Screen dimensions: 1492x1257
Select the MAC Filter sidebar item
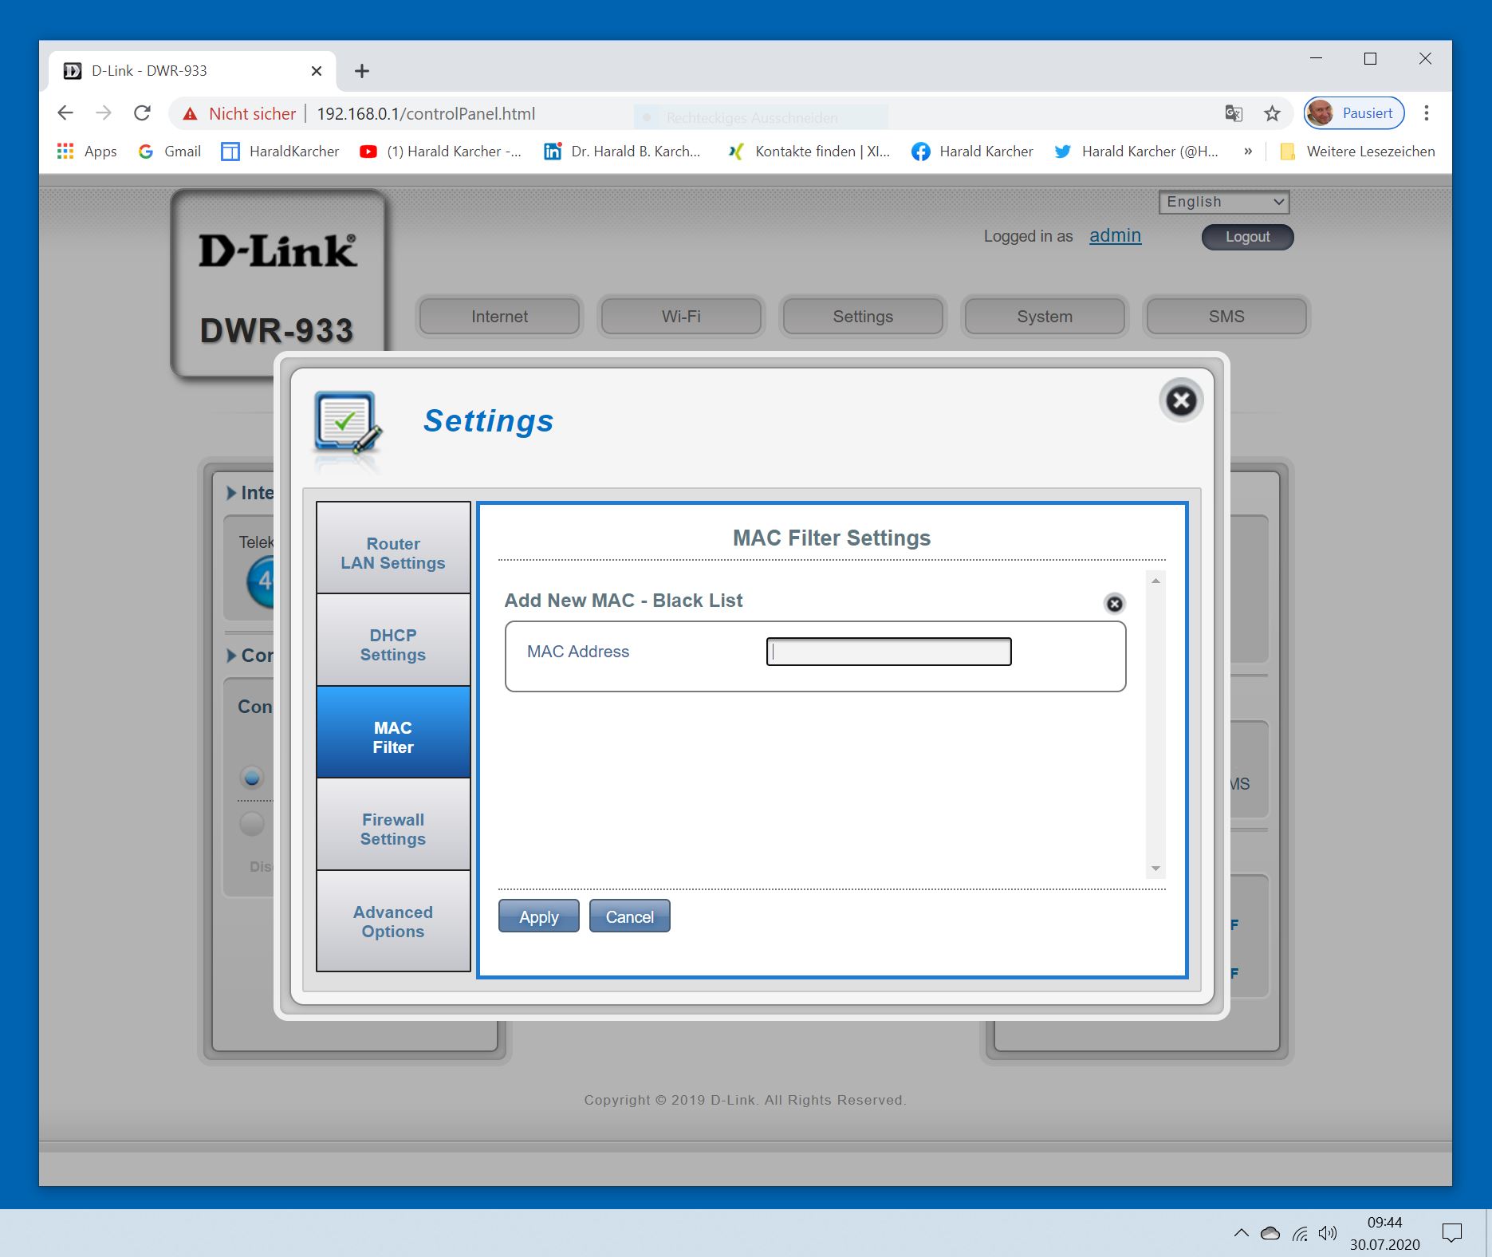tap(393, 732)
